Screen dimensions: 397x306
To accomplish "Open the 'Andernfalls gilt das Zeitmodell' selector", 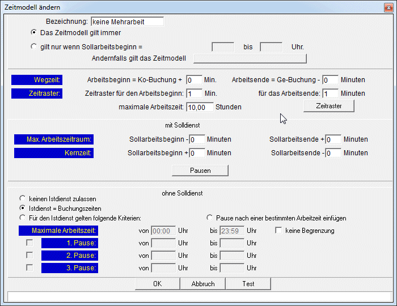I will [x=250, y=58].
